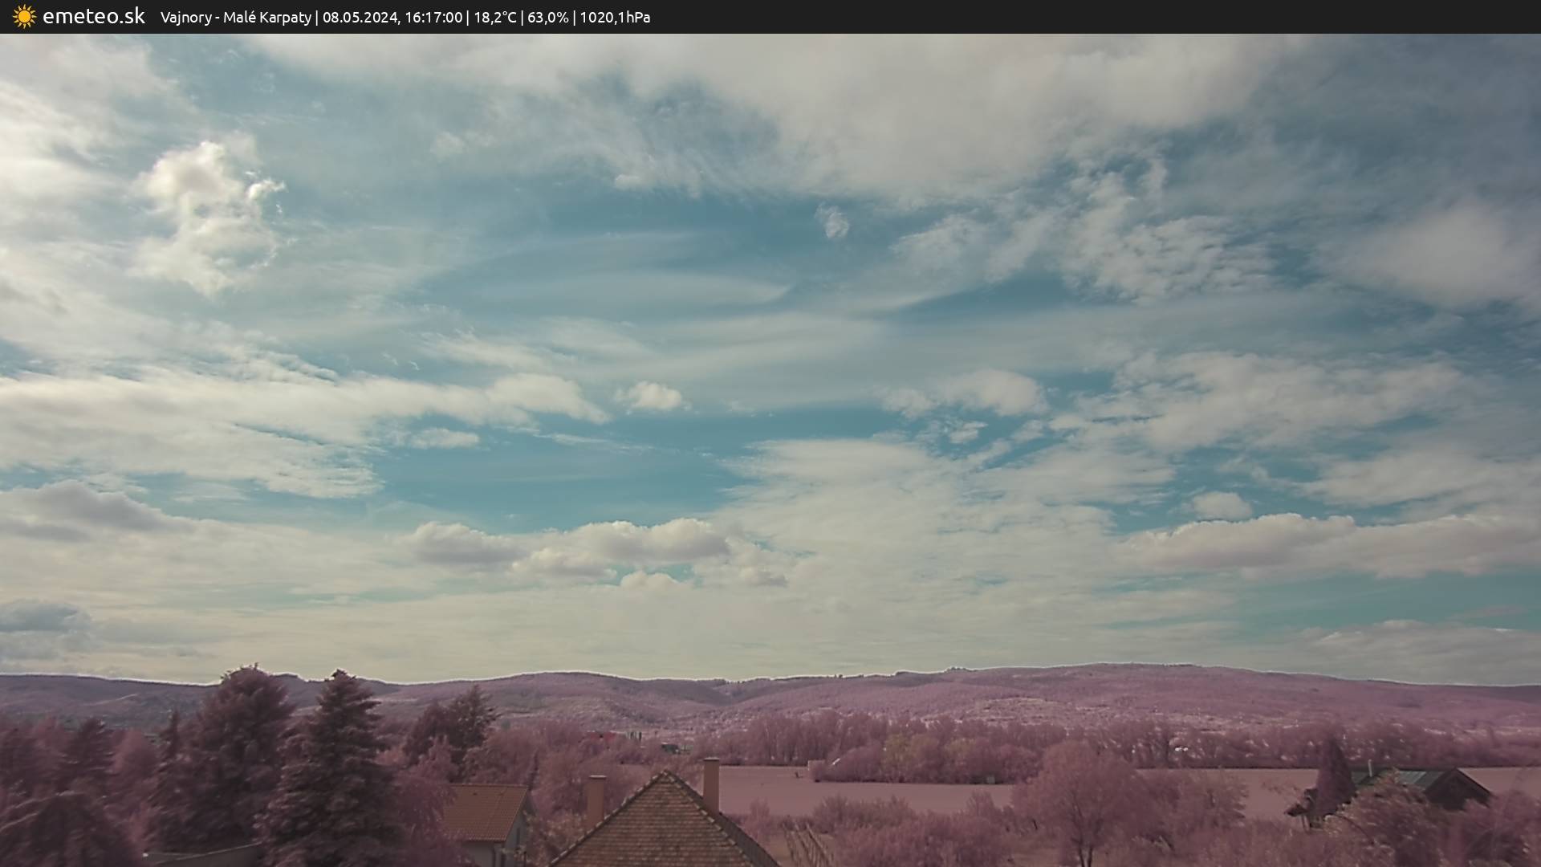Click the orange roof of the small house
Viewport: 1541px width, 867px height.
484,811
